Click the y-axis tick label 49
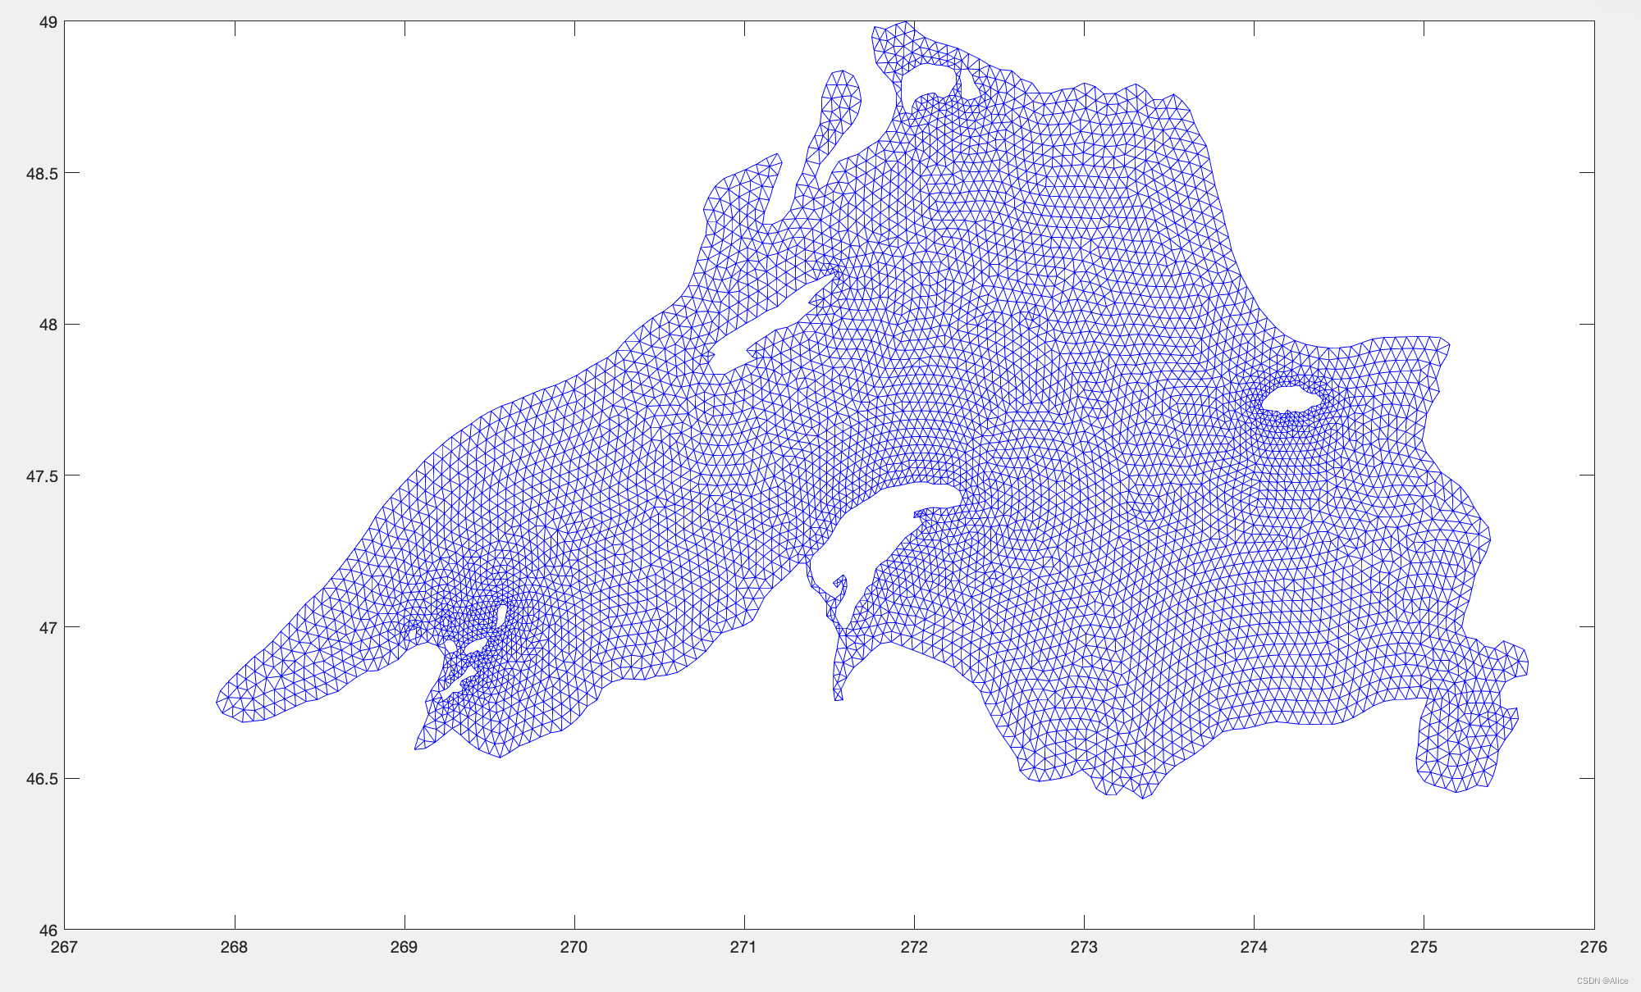This screenshot has width=1641, height=992. pos(48,22)
